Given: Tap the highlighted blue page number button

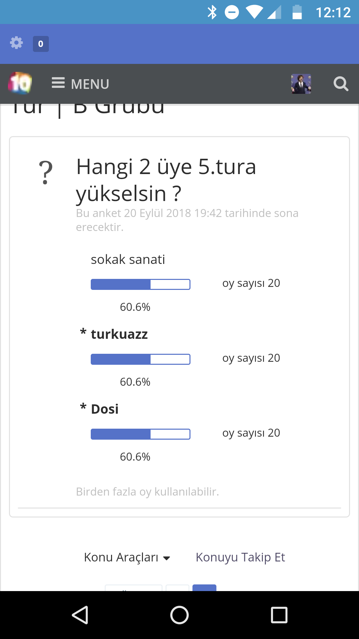Looking at the screenshot, I should coord(204,588).
